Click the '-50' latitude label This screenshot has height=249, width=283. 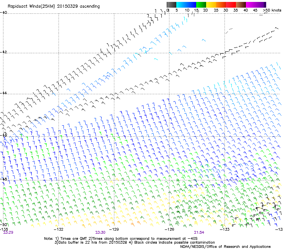point(3,224)
